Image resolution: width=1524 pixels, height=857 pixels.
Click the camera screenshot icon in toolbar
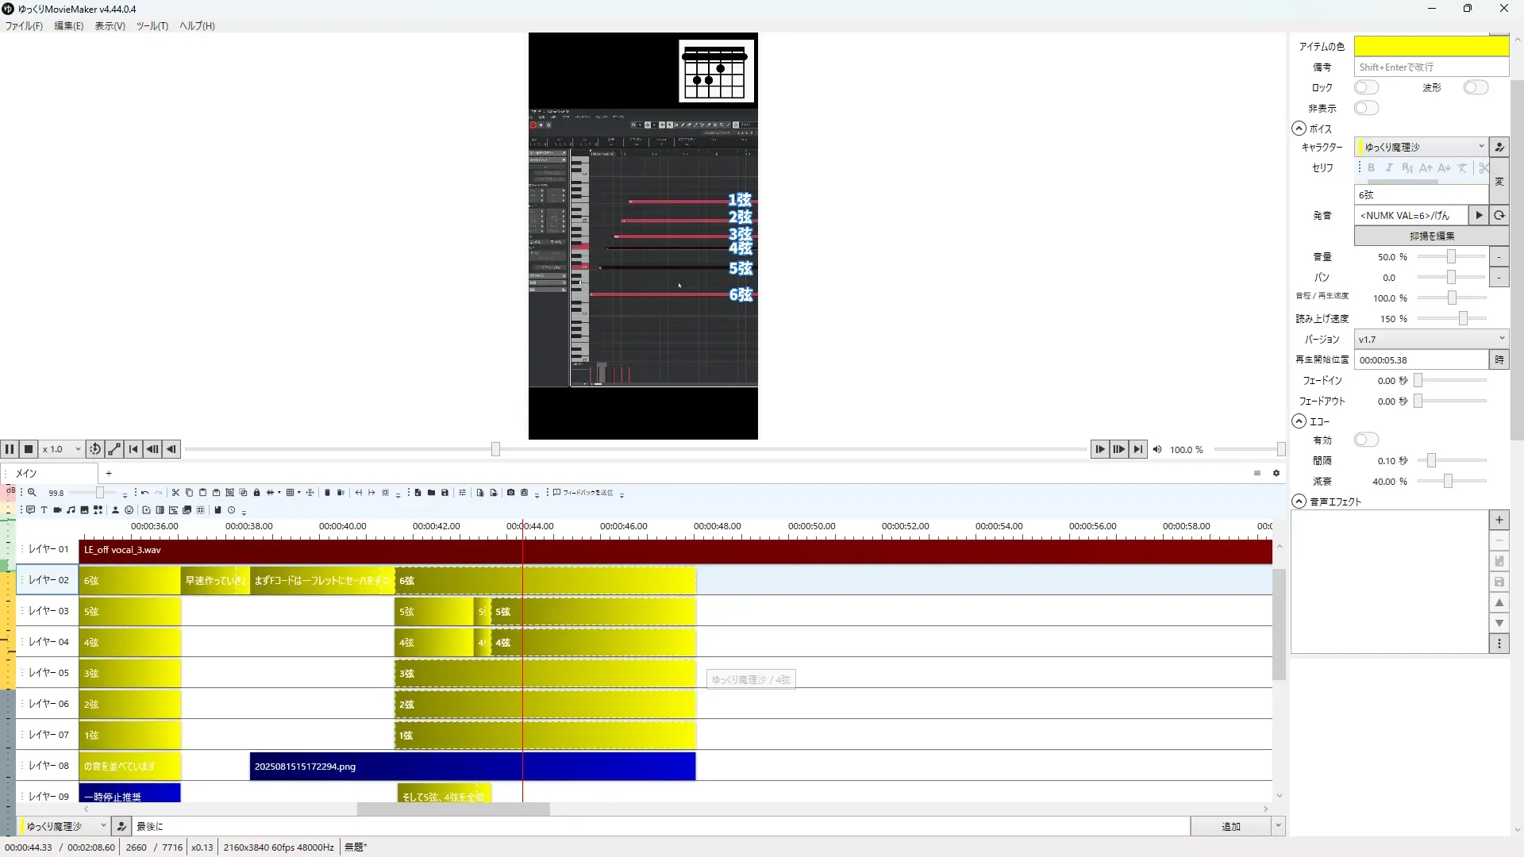[510, 493]
